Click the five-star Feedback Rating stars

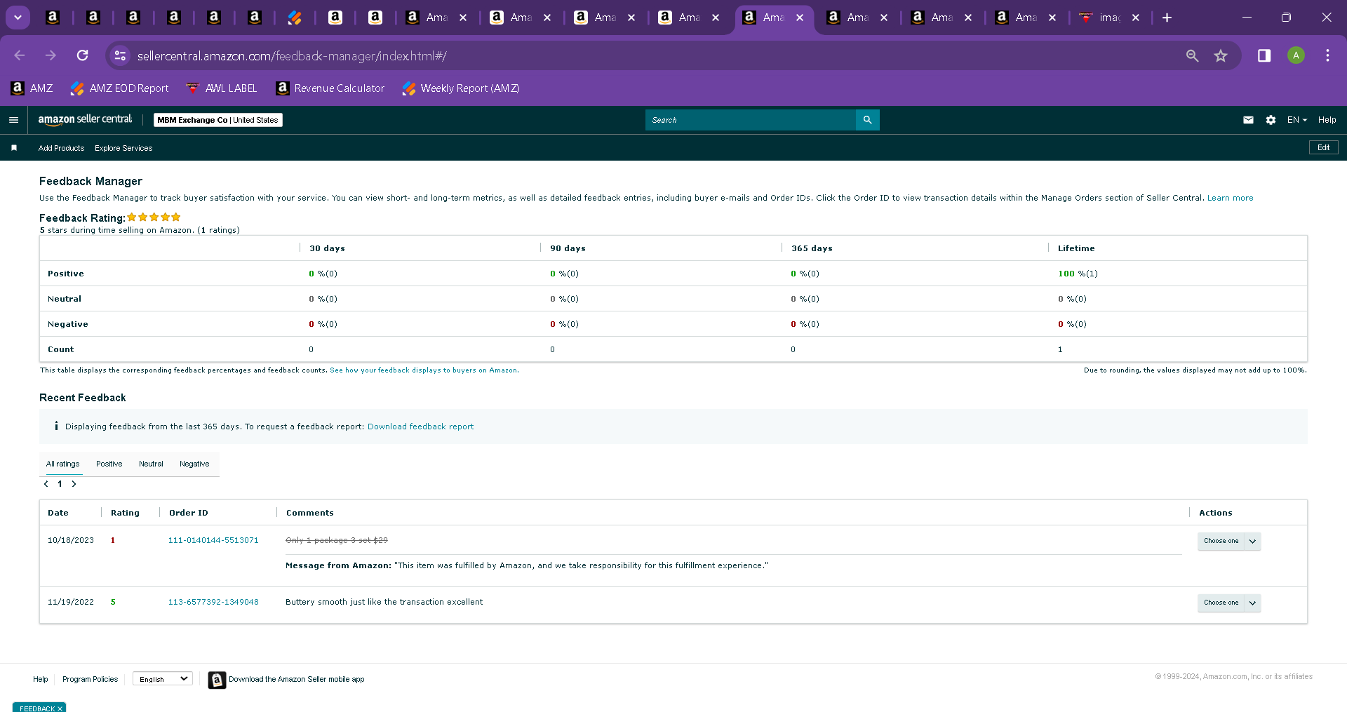(154, 217)
